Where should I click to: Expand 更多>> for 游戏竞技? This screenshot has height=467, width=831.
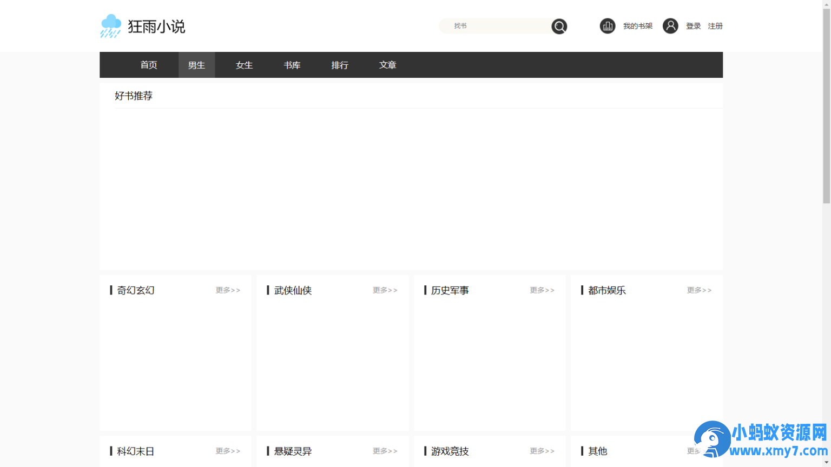[542, 451]
